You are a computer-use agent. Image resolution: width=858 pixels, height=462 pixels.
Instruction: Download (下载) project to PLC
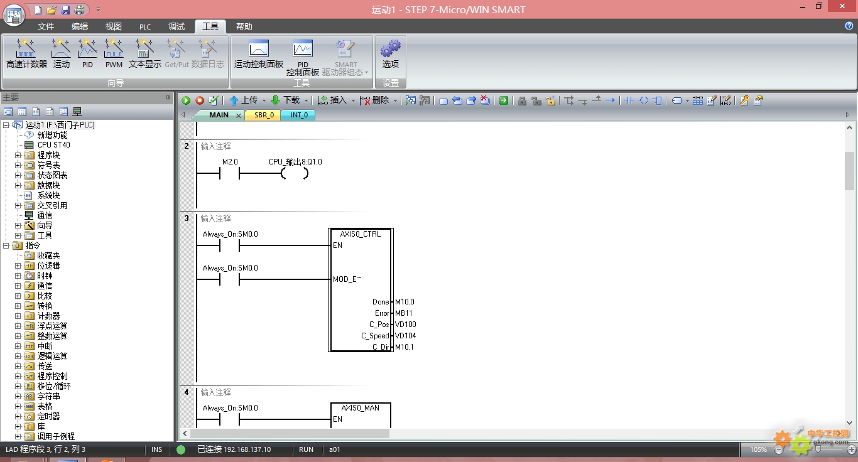point(286,100)
